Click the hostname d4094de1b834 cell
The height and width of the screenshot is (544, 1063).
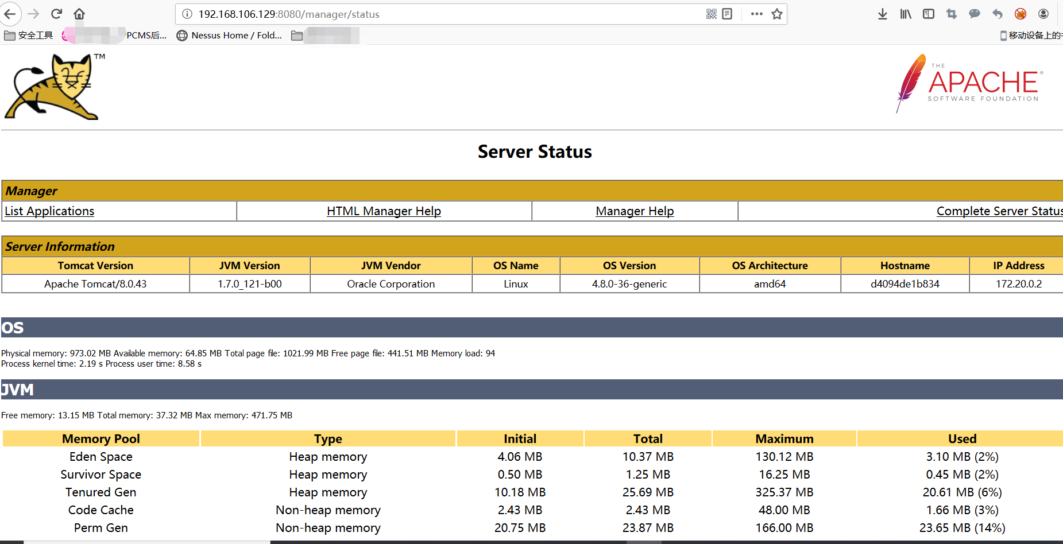(x=904, y=284)
